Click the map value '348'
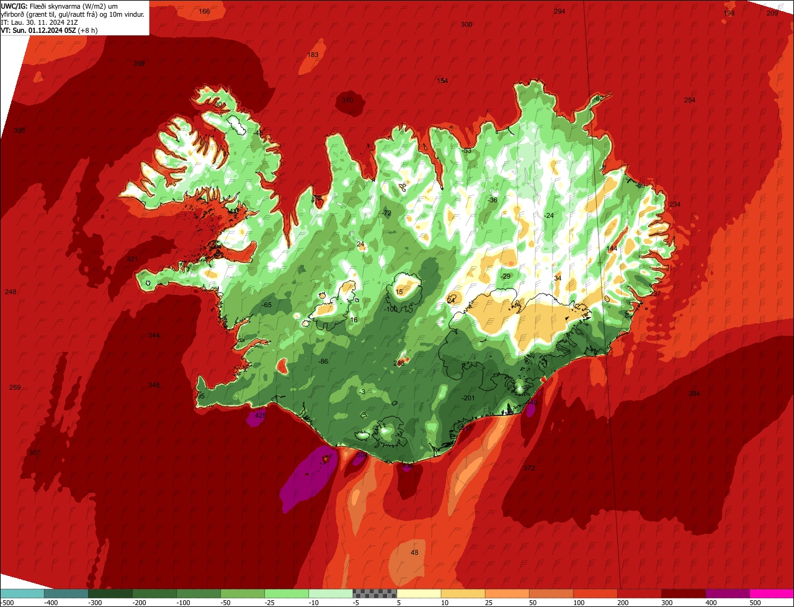 (x=154, y=385)
